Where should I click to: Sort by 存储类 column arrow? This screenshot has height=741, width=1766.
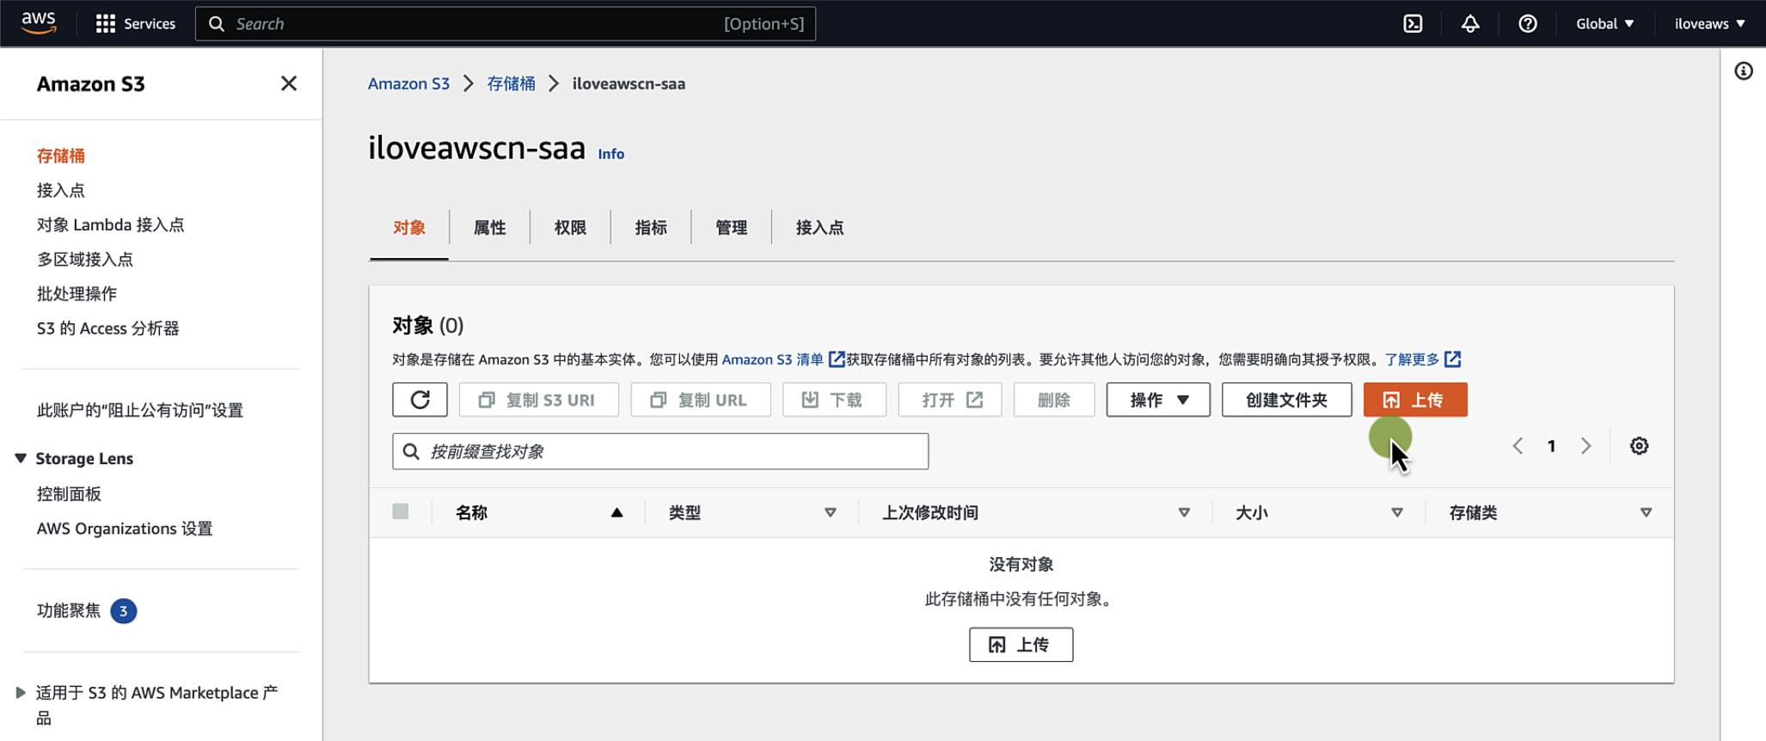[1646, 513]
